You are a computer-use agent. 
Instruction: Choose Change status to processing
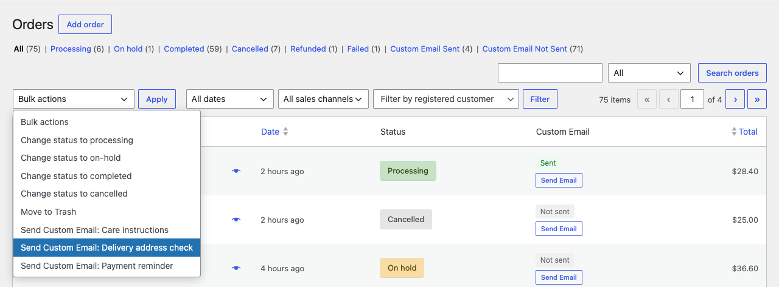tap(107, 140)
